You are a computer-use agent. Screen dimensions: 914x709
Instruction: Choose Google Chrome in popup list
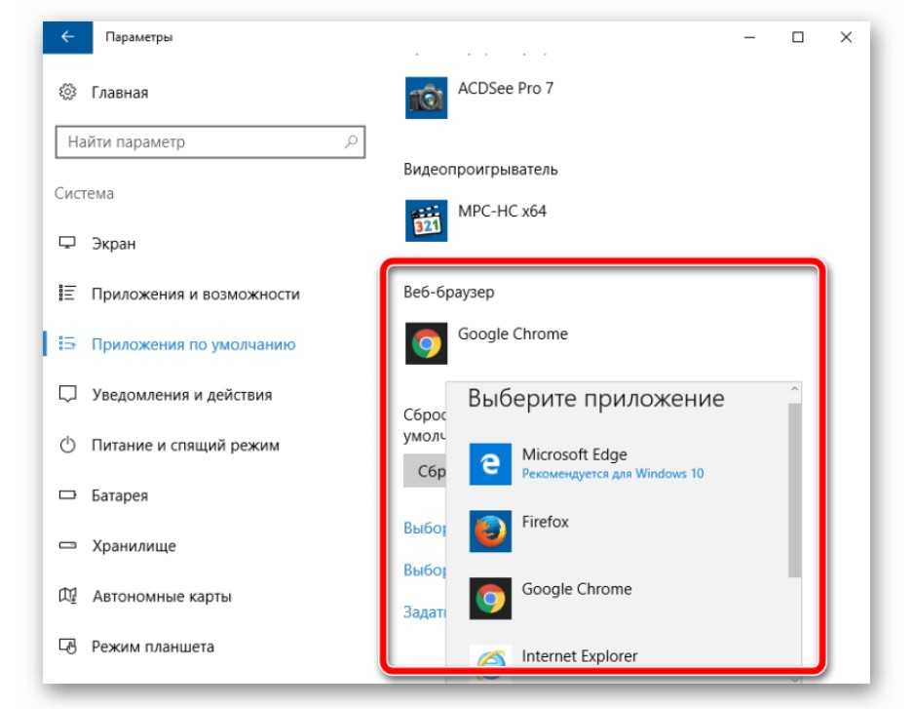click(x=577, y=589)
